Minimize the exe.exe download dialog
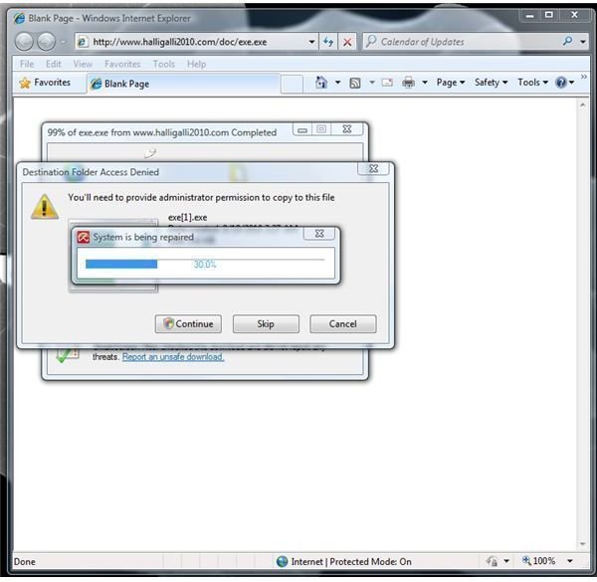This screenshot has height=582, width=597. coord(302,129)
